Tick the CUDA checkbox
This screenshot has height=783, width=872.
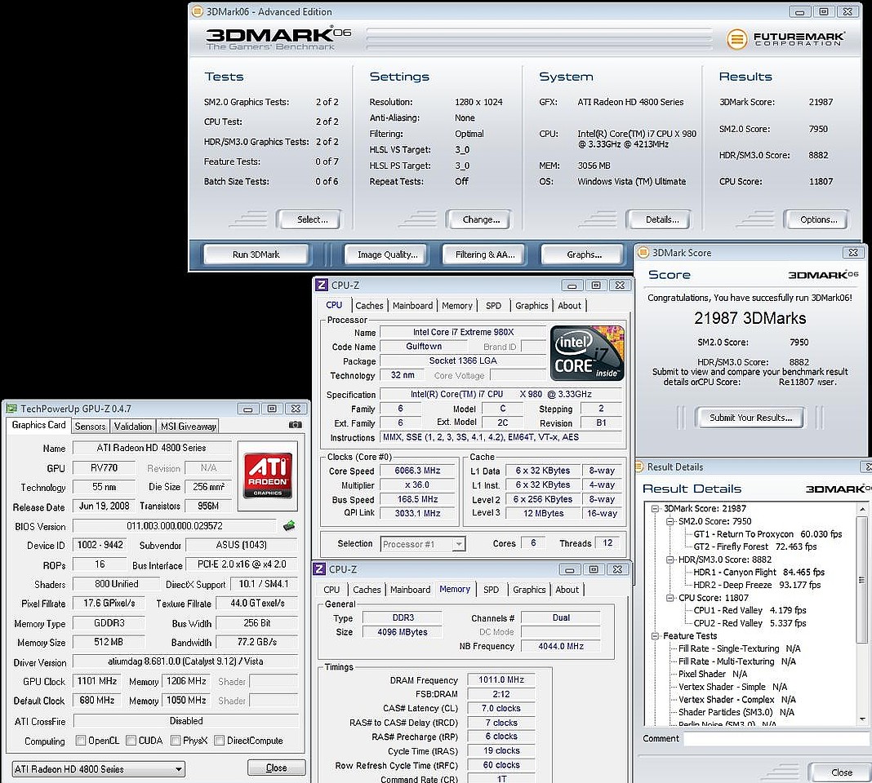pos(130,741)
